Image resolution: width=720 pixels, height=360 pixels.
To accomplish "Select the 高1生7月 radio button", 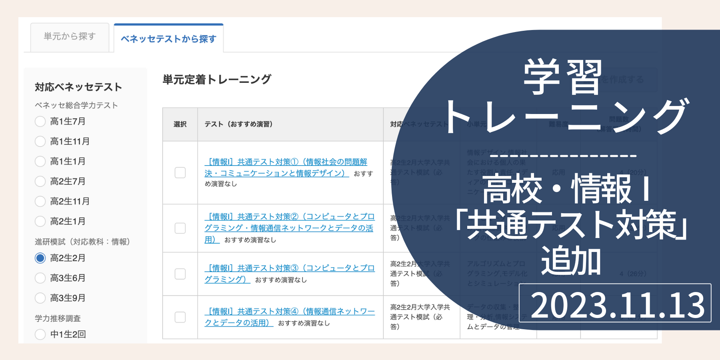I will [40, 121].
